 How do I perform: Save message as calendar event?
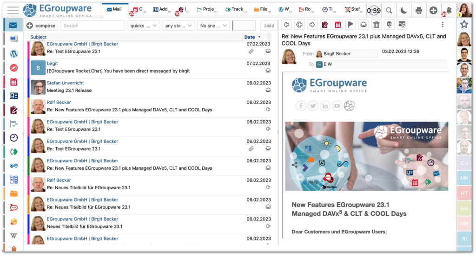pyautogui.click(x=337, y=25)
